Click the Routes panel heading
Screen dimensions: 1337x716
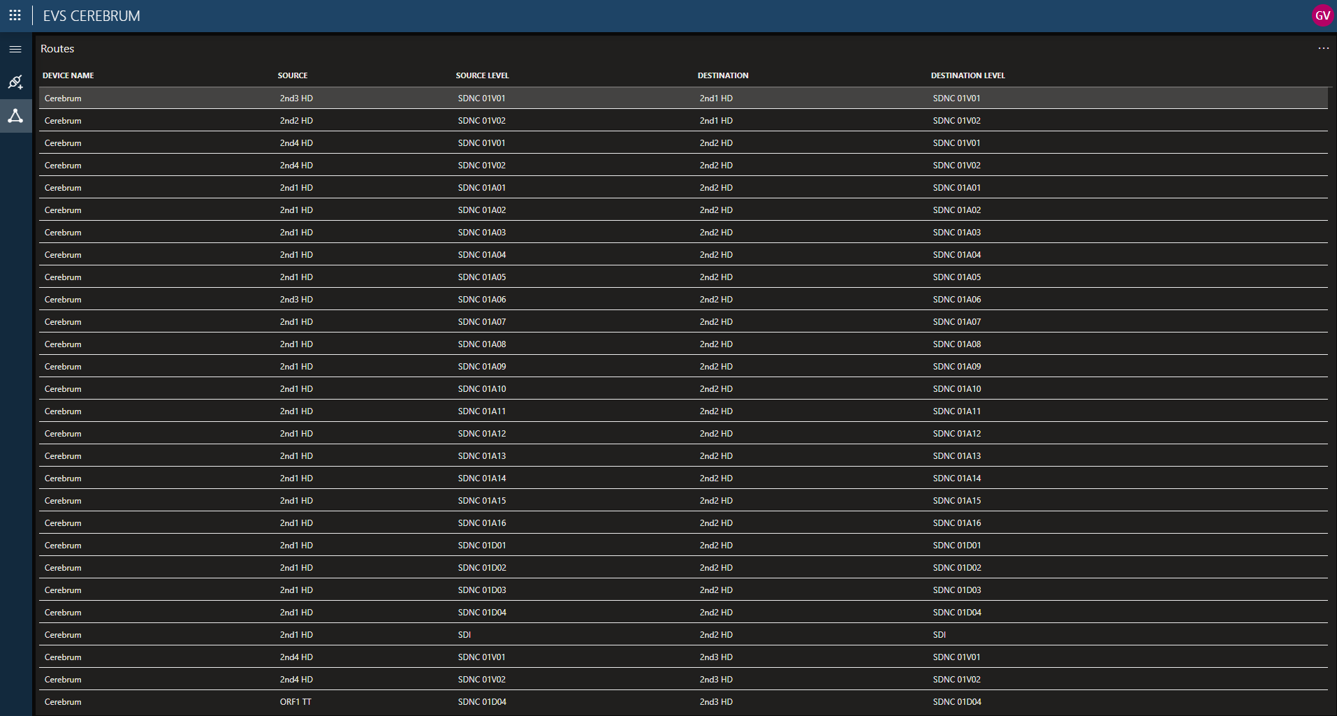point(57,49)
